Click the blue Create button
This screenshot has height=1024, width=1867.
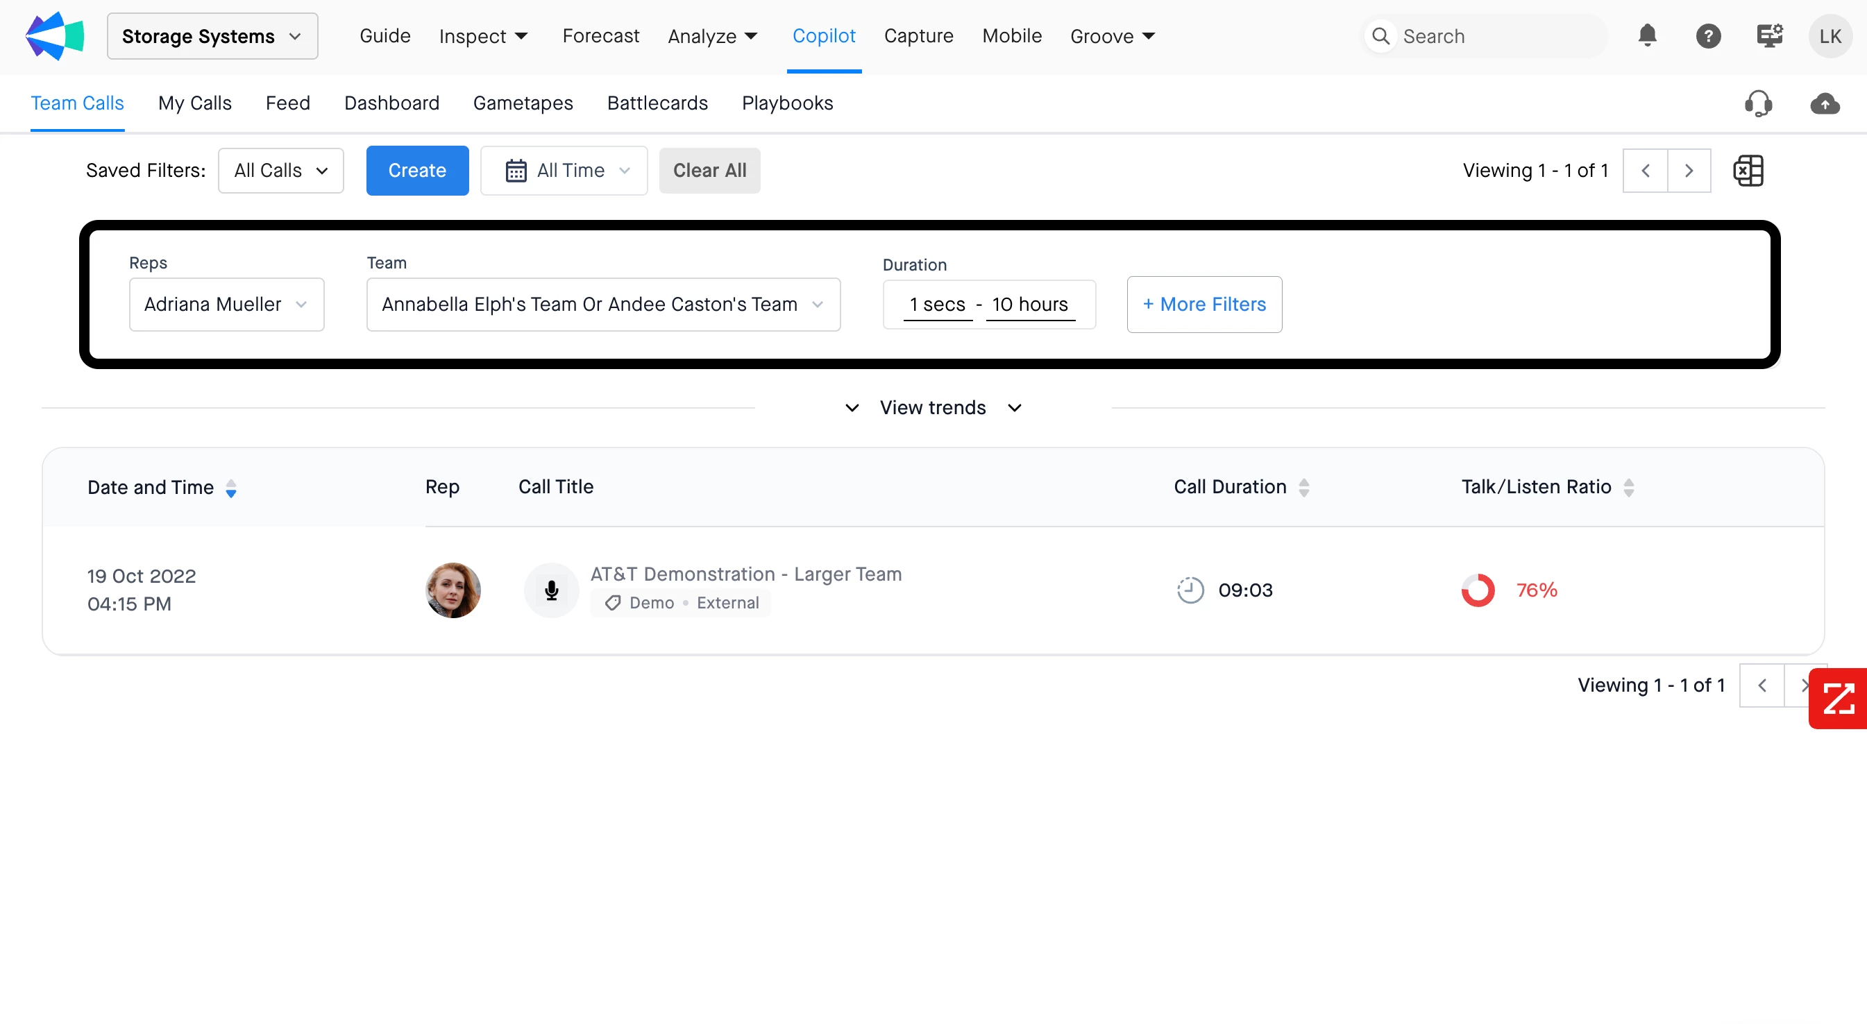[416, 170]
